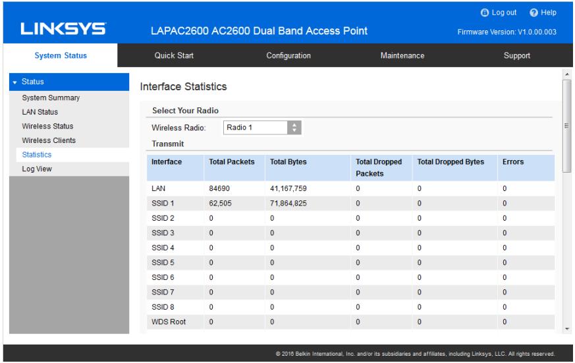Click scrollbar down arrow
The width and height of the screenshot is (575, 363).
pyautogui.click(x=567, y=329)
